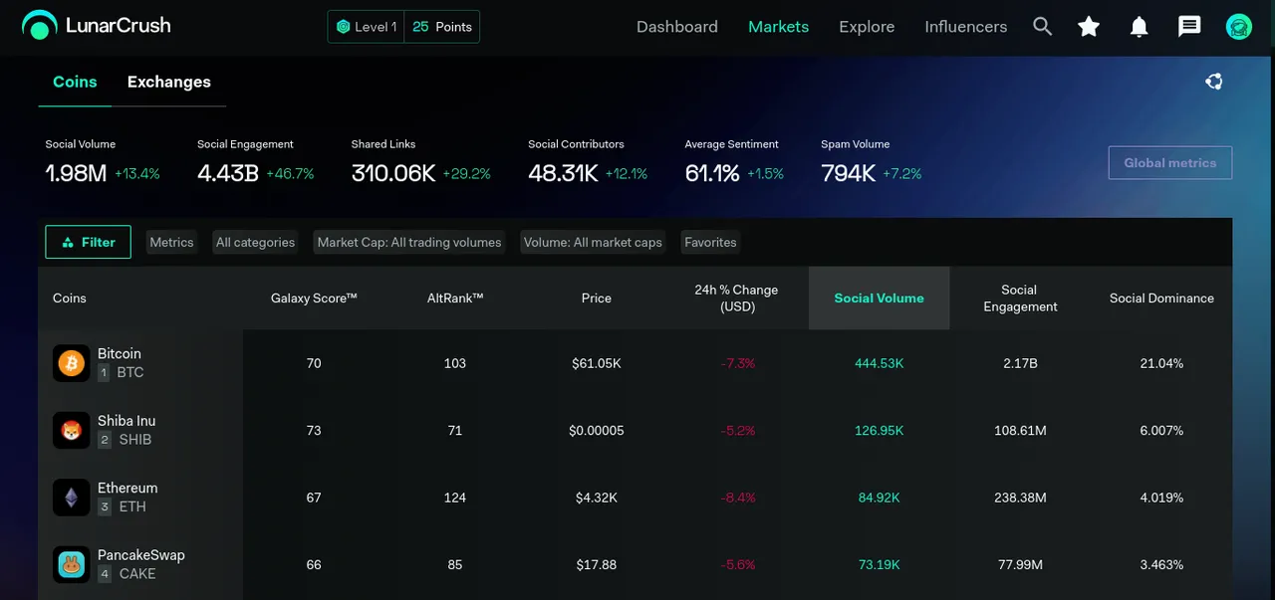Open the Influencers page
This screenshot has width=1275, height=600.
pos(966,27)
